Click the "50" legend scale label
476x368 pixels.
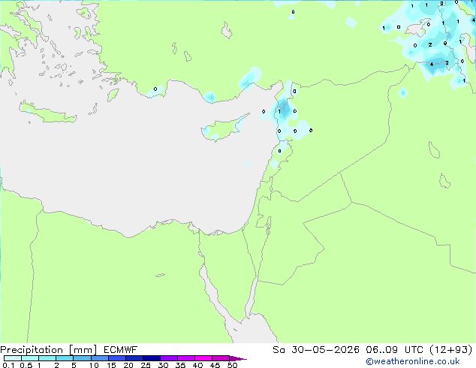click(232, 365)
